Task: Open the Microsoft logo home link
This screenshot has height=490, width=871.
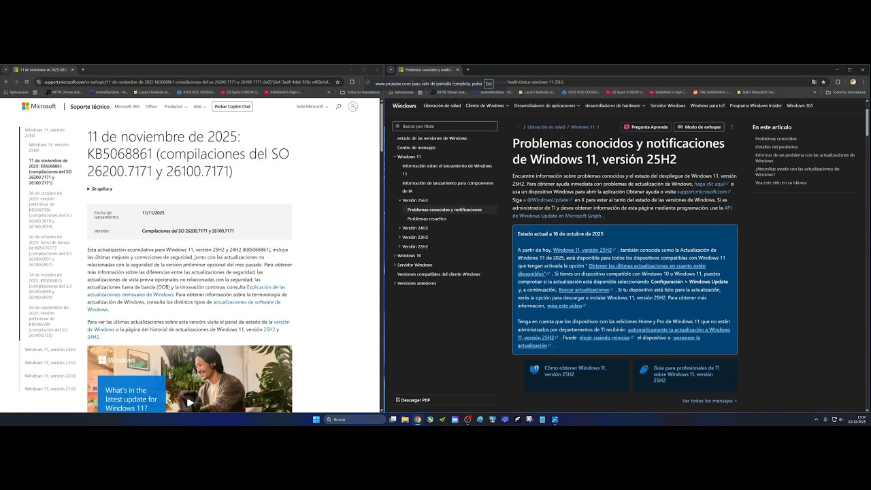Action: pos(39,106)
